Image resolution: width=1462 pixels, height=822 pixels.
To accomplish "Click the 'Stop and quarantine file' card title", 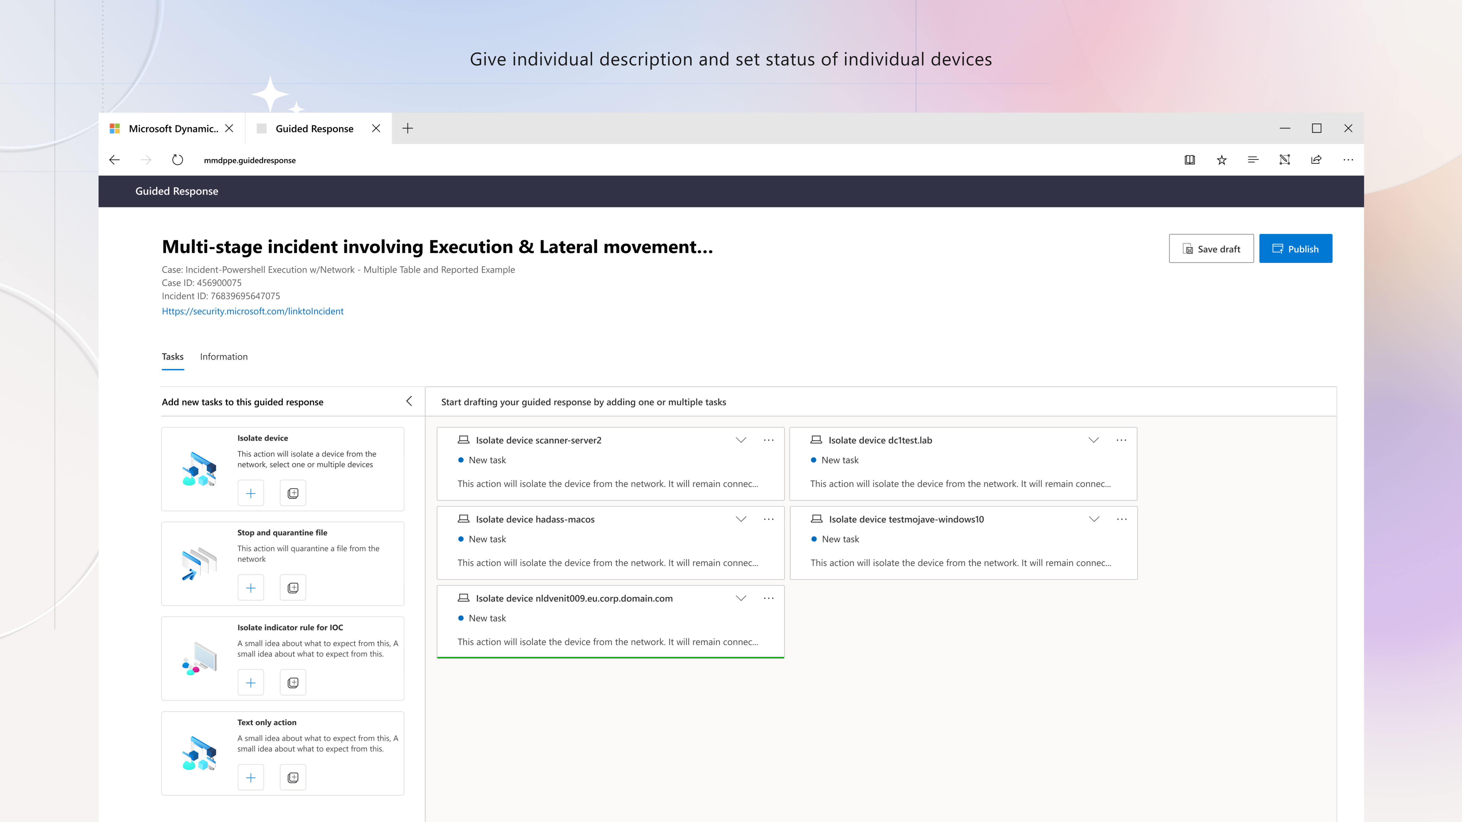I will tap(282, 533).
